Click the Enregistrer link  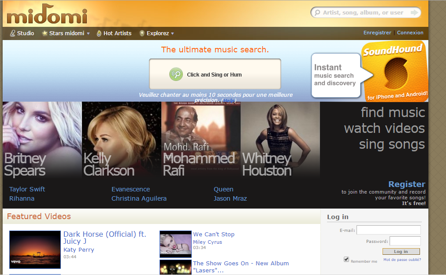[377, 33]
